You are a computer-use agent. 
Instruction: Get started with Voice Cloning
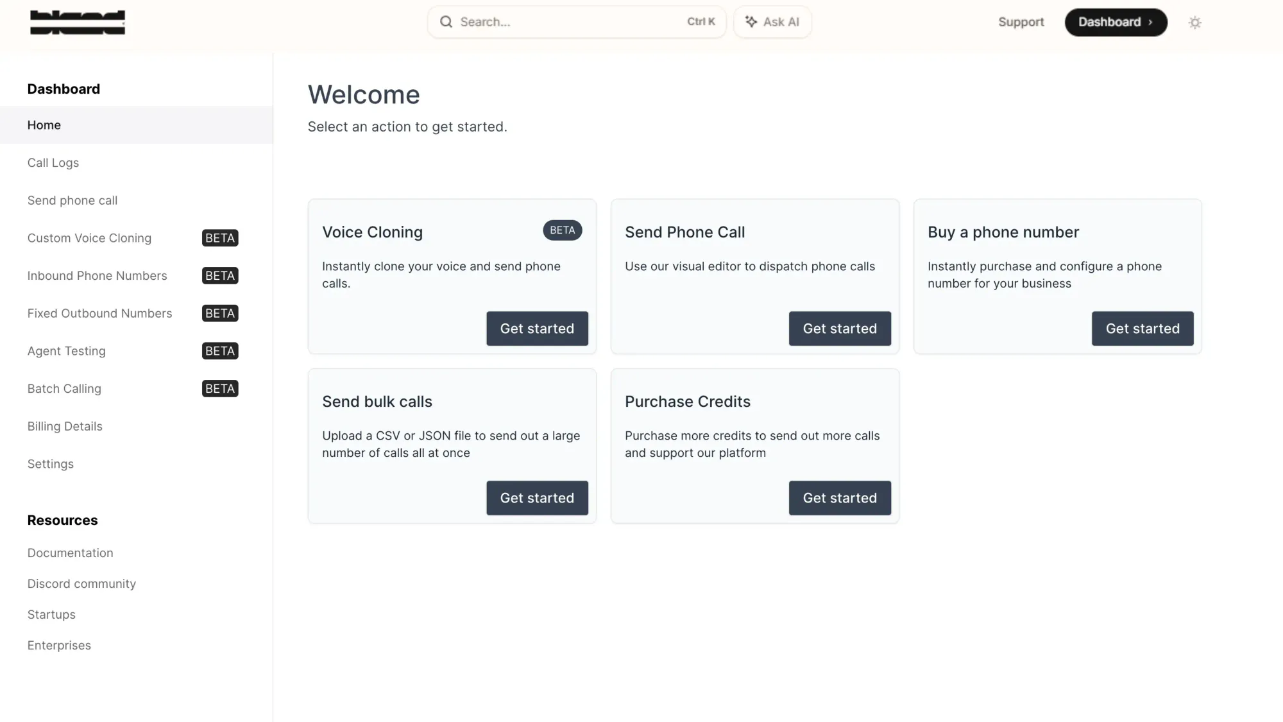tap(537, 328)
